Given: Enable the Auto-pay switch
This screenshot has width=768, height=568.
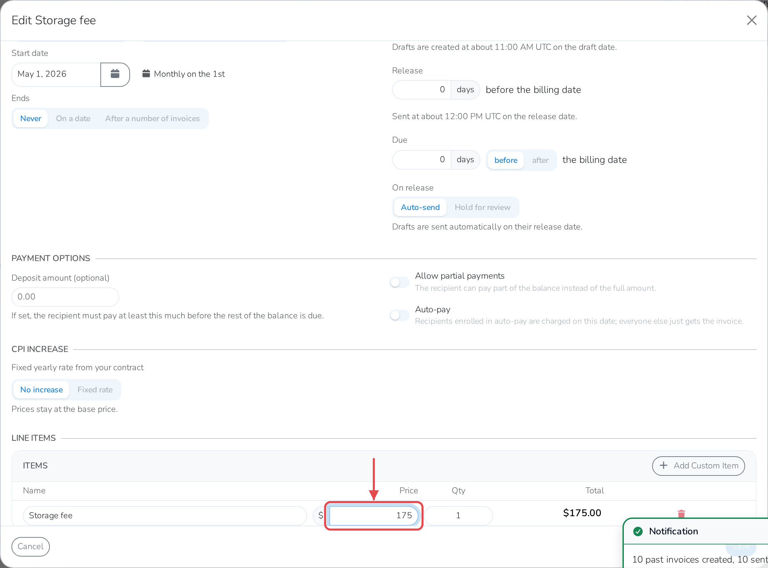Looking at the screenshot, I should click(x=399, y=315).
